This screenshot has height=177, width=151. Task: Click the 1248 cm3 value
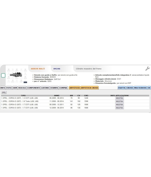86,98
